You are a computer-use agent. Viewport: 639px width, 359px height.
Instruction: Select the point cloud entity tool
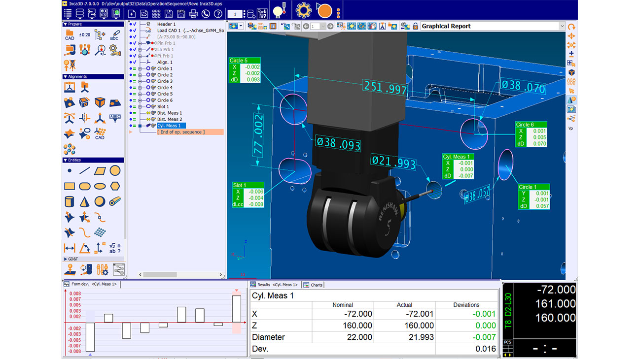point(100,231)
